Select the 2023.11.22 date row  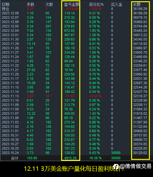click(10, 65)
